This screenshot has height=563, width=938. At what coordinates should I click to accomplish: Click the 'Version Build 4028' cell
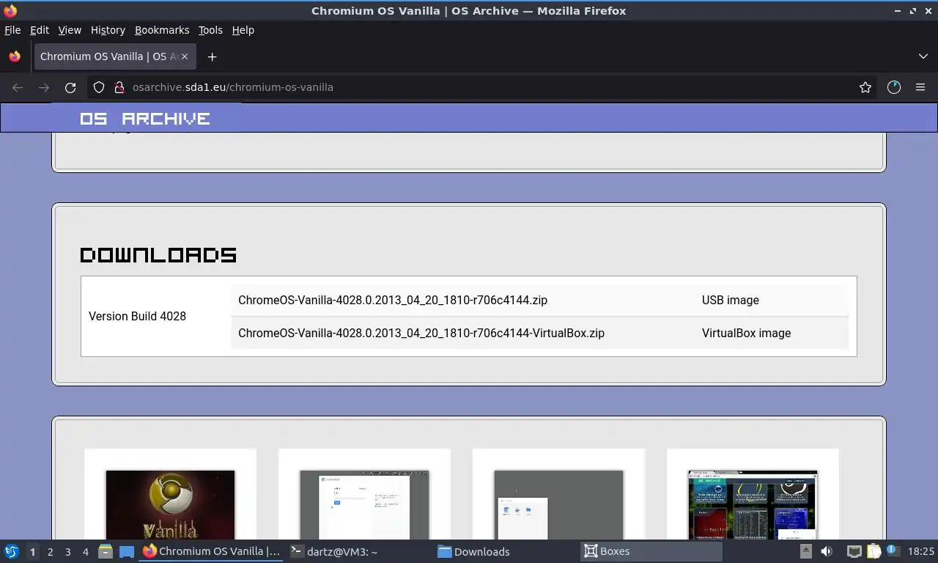(137, 316)
